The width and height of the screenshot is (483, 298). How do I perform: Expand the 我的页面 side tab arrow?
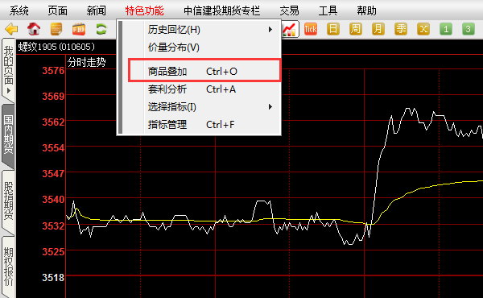9,90
